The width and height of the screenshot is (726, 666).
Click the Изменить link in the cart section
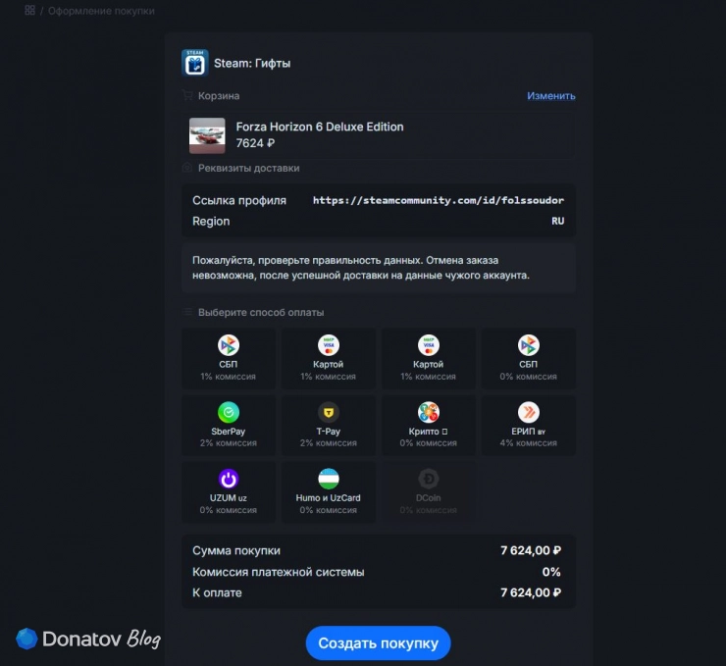tap(551, 96)
